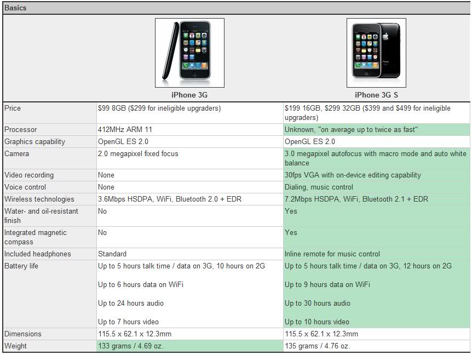
Task: Select the 7.2Mbps HSDPA wireless cell
Action: click(356, 199)
